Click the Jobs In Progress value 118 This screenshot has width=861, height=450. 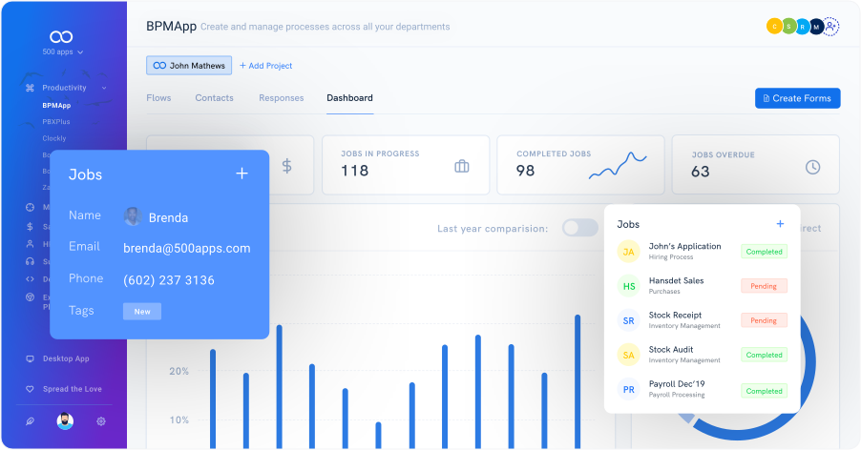[355, 171]
